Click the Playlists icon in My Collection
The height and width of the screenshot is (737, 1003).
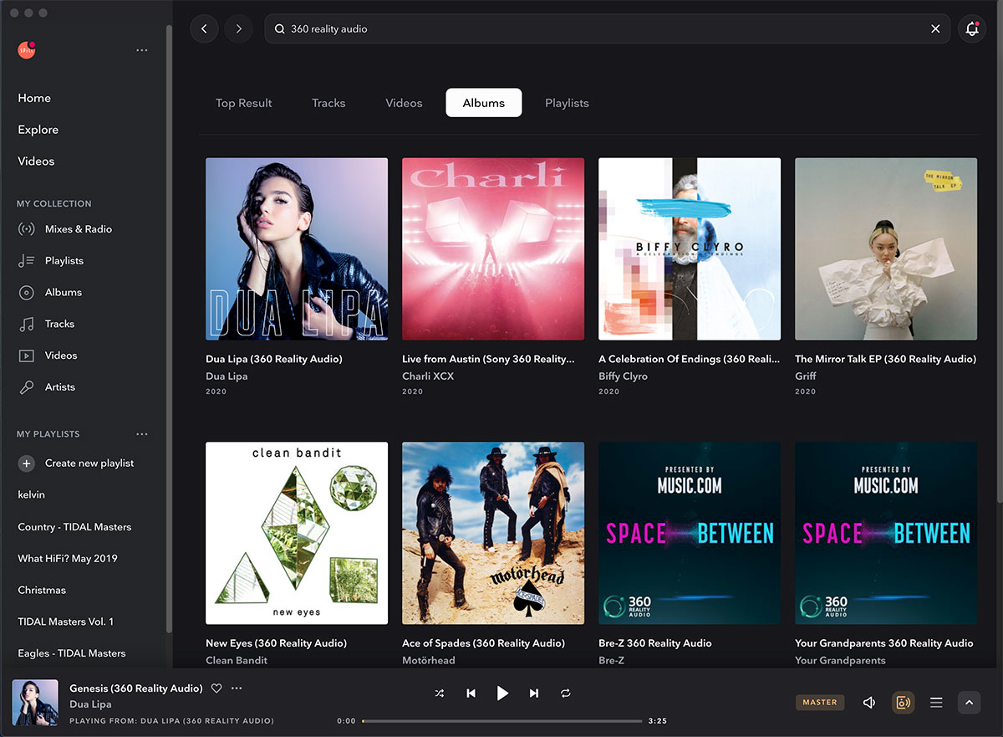click(27, 261)
